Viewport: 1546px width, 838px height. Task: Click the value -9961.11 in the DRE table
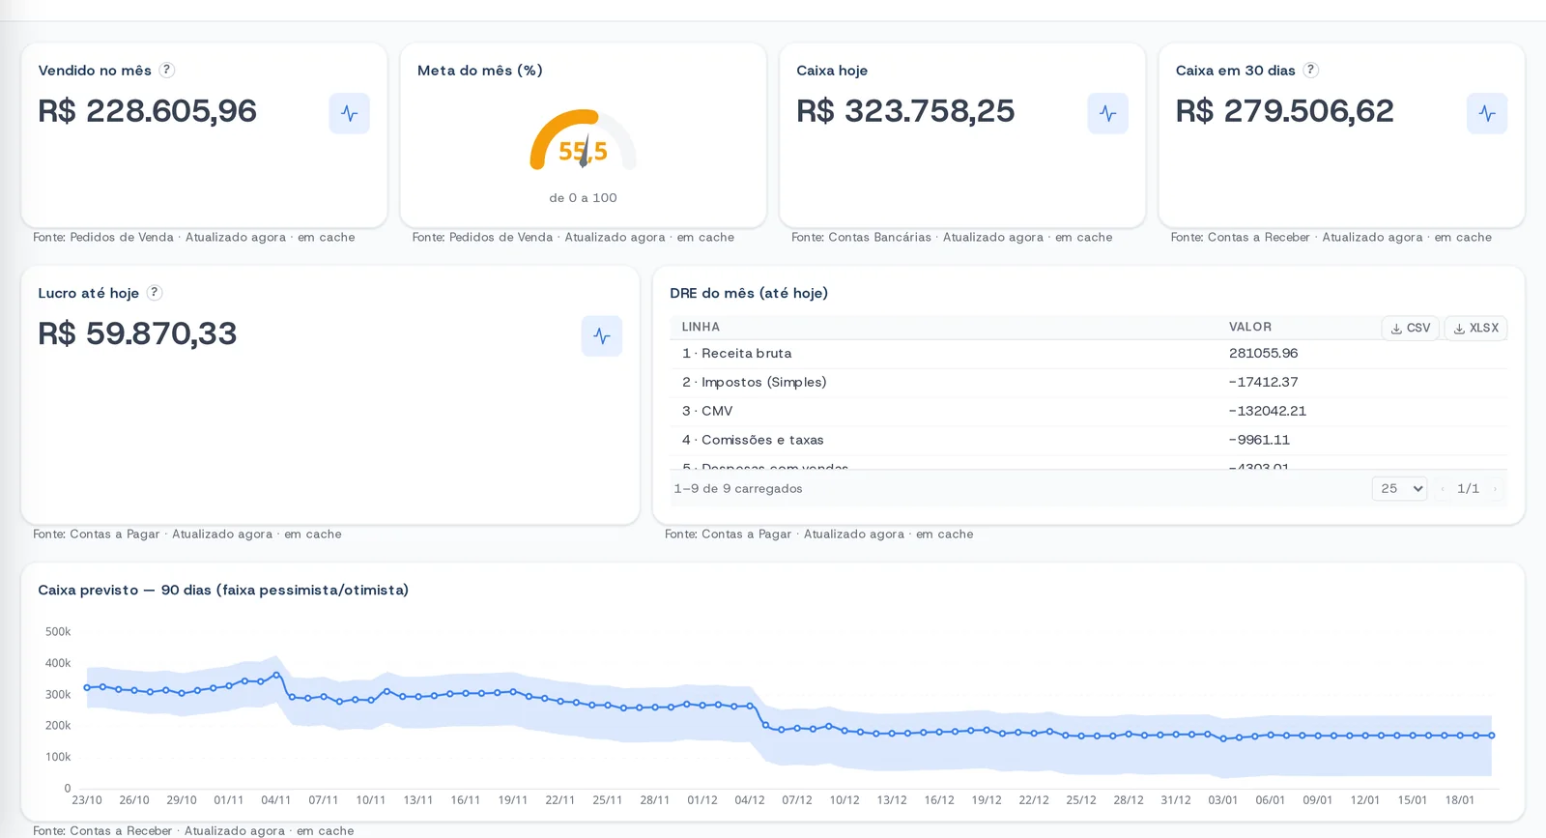coord(1259,440)
